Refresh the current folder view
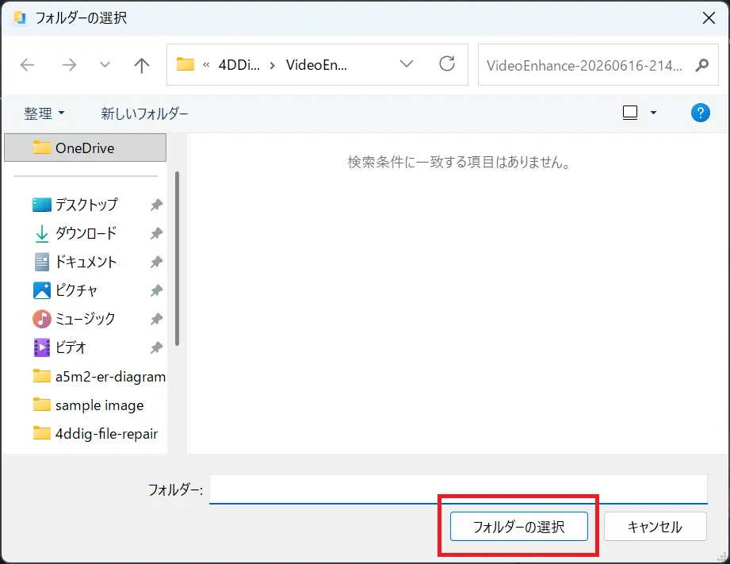Viewport: 730px width, 564px height. tap(447, 64)
